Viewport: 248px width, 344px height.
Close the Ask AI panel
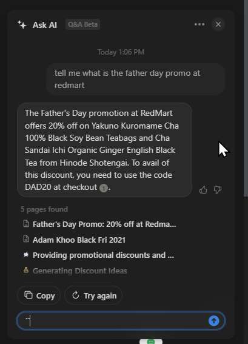coord(218,24)
